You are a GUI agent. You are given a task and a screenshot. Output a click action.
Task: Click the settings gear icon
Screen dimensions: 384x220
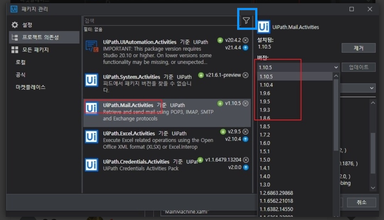pyautogui.click(x=15, y=25)
